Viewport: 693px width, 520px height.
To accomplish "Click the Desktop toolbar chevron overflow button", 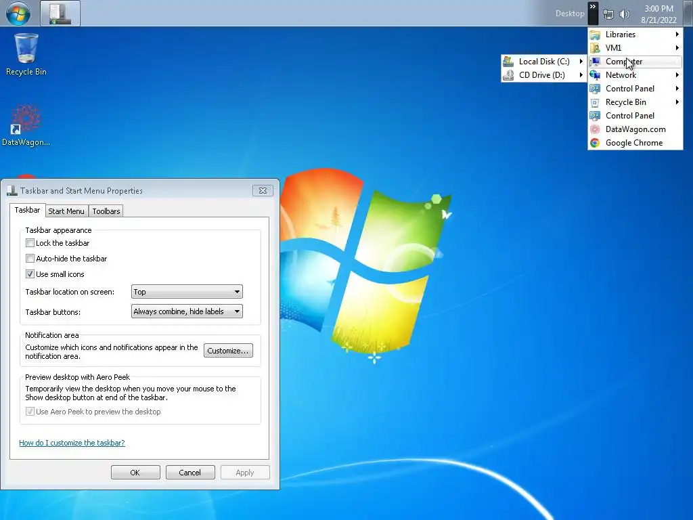I will pyautogui.click(x=593, y=14).
